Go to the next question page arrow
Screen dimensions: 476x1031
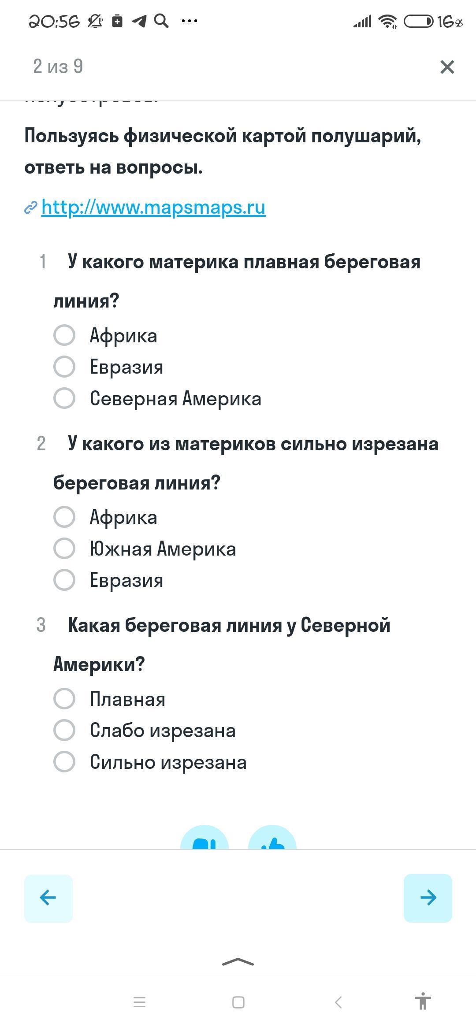click(x=428, y=898)
